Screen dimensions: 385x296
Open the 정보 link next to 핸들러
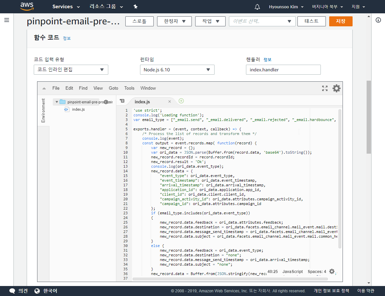click(x=267, y=59)
